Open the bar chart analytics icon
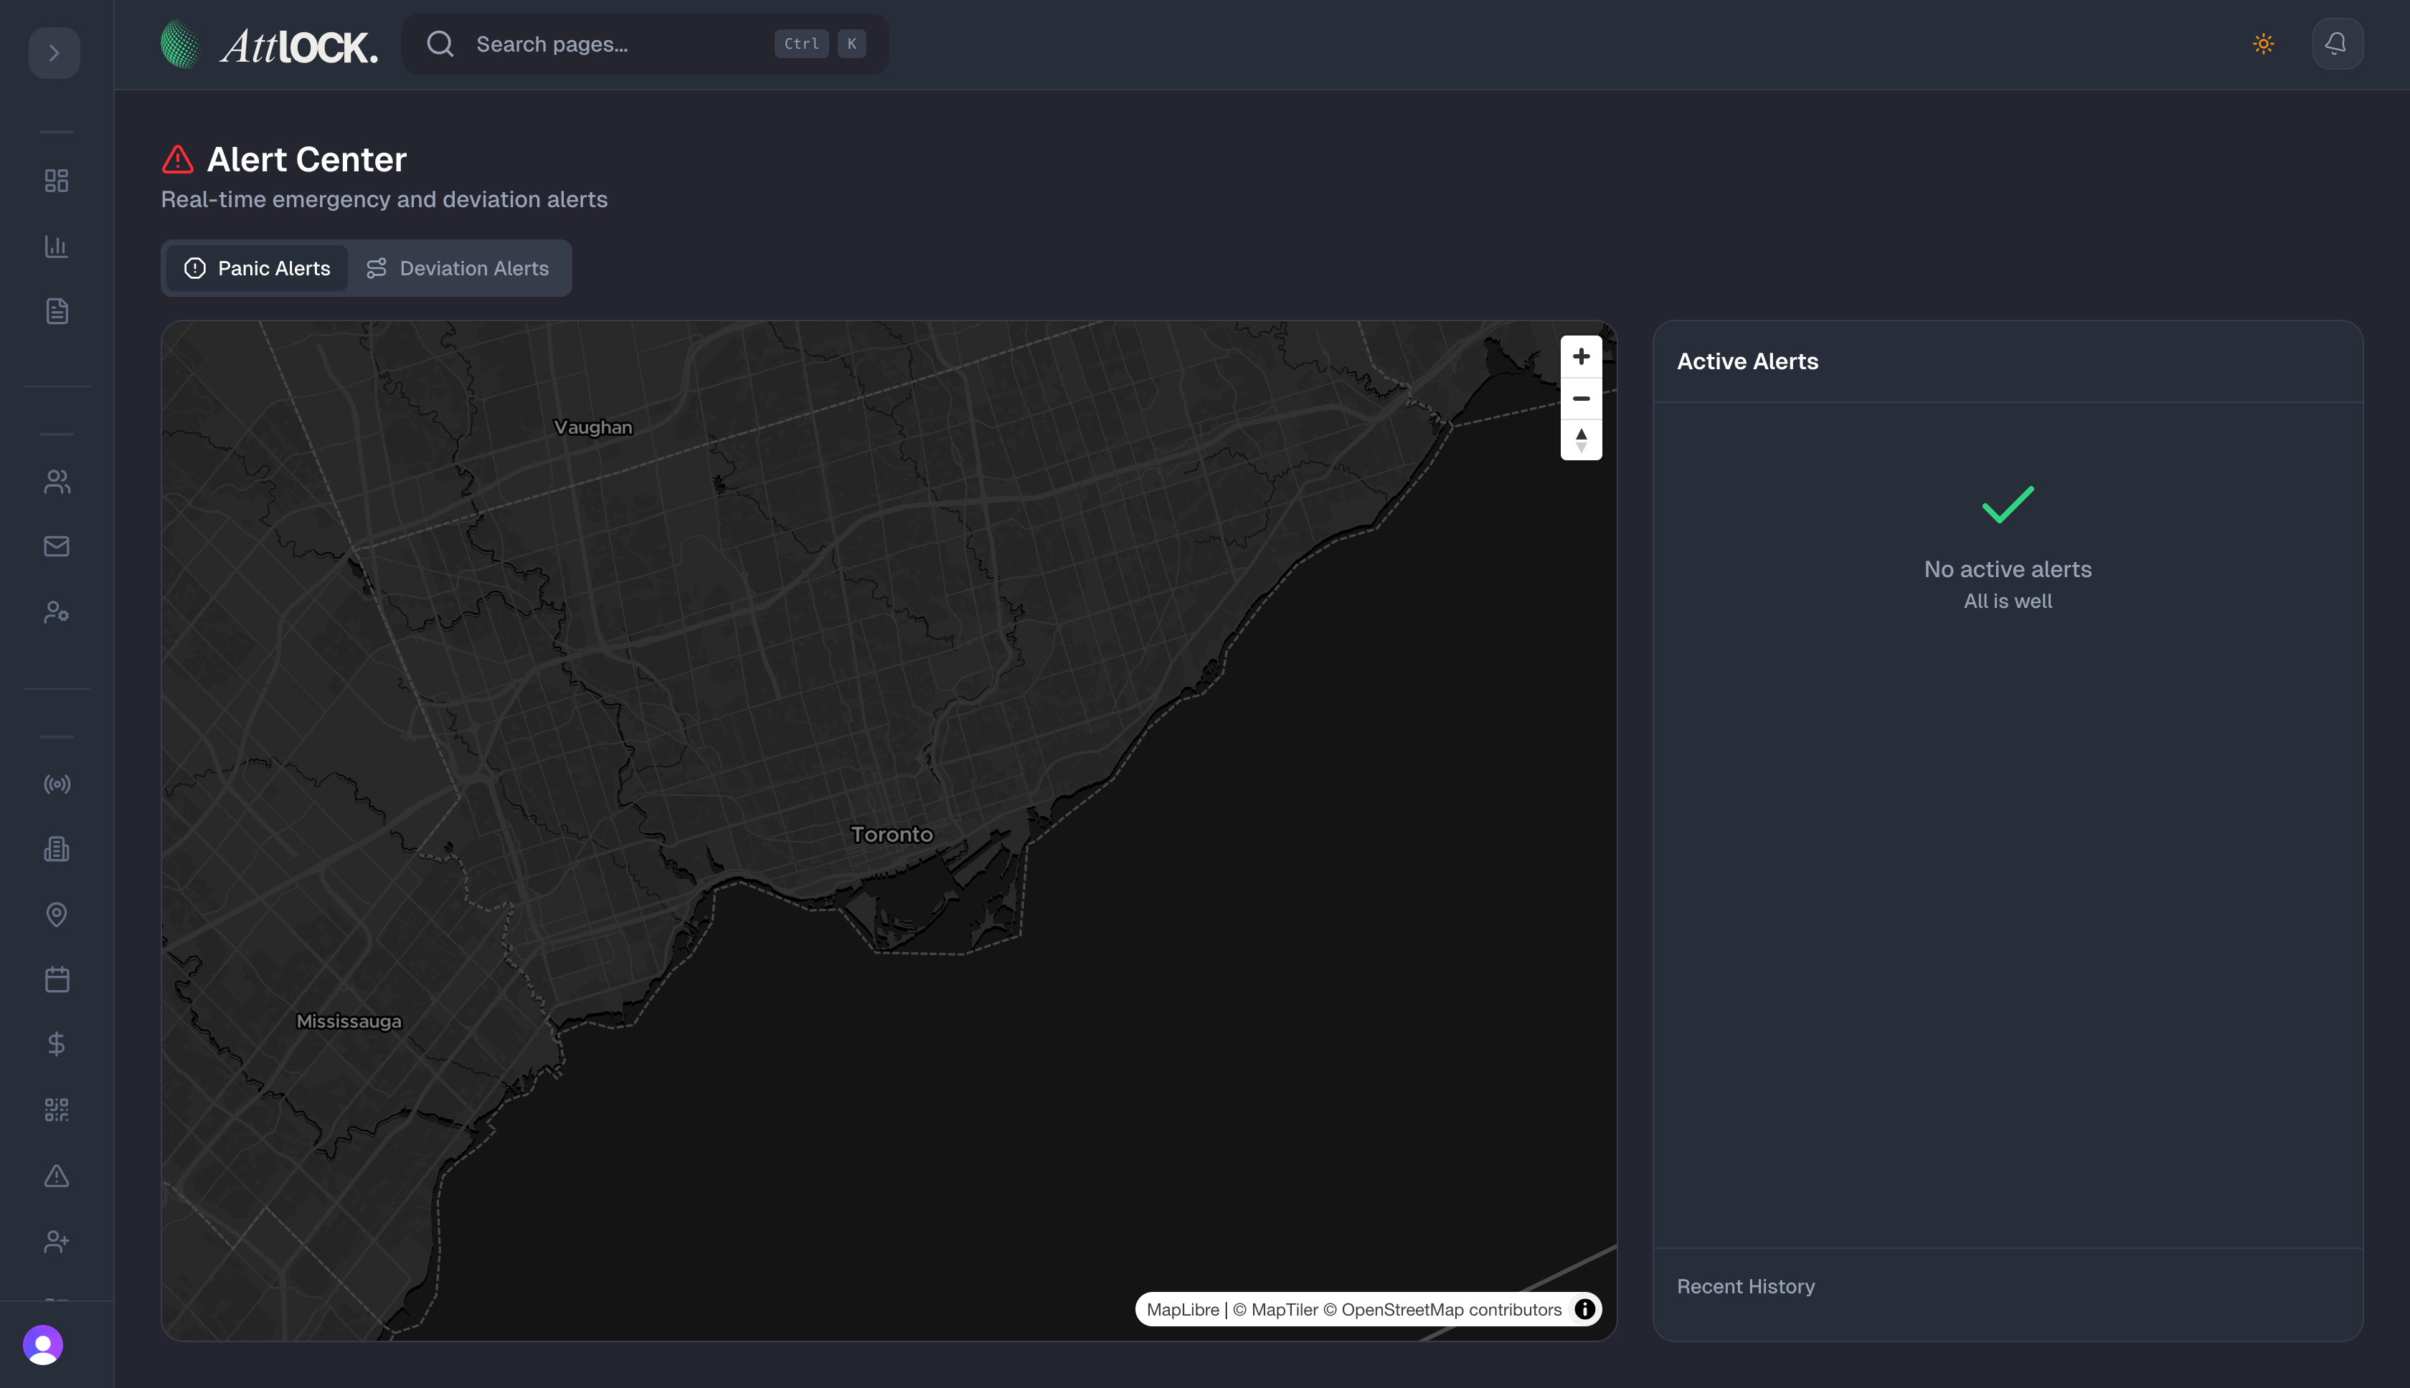The image size is (2410, 1388). (x=56, y=246)
